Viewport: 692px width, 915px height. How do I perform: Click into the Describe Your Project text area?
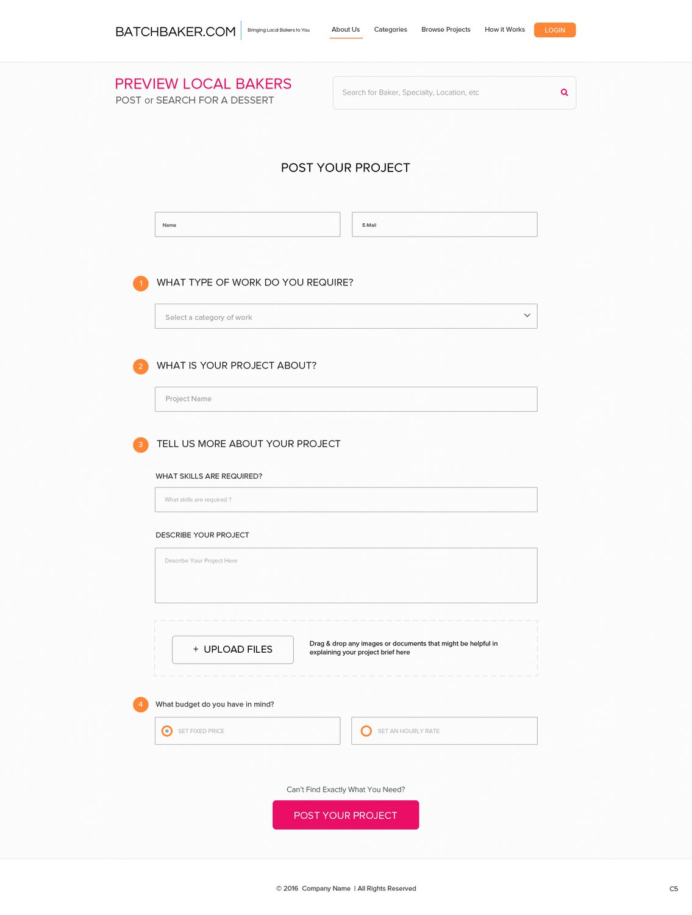[x=346, y=575]
